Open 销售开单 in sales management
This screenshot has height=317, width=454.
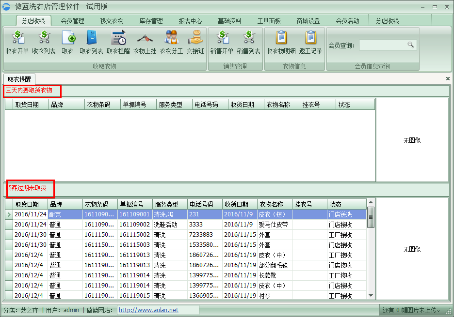(222, 42)
